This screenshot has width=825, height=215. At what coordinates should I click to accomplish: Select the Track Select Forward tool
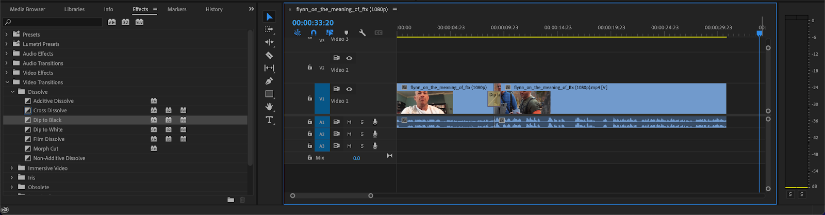pos(269,29)
